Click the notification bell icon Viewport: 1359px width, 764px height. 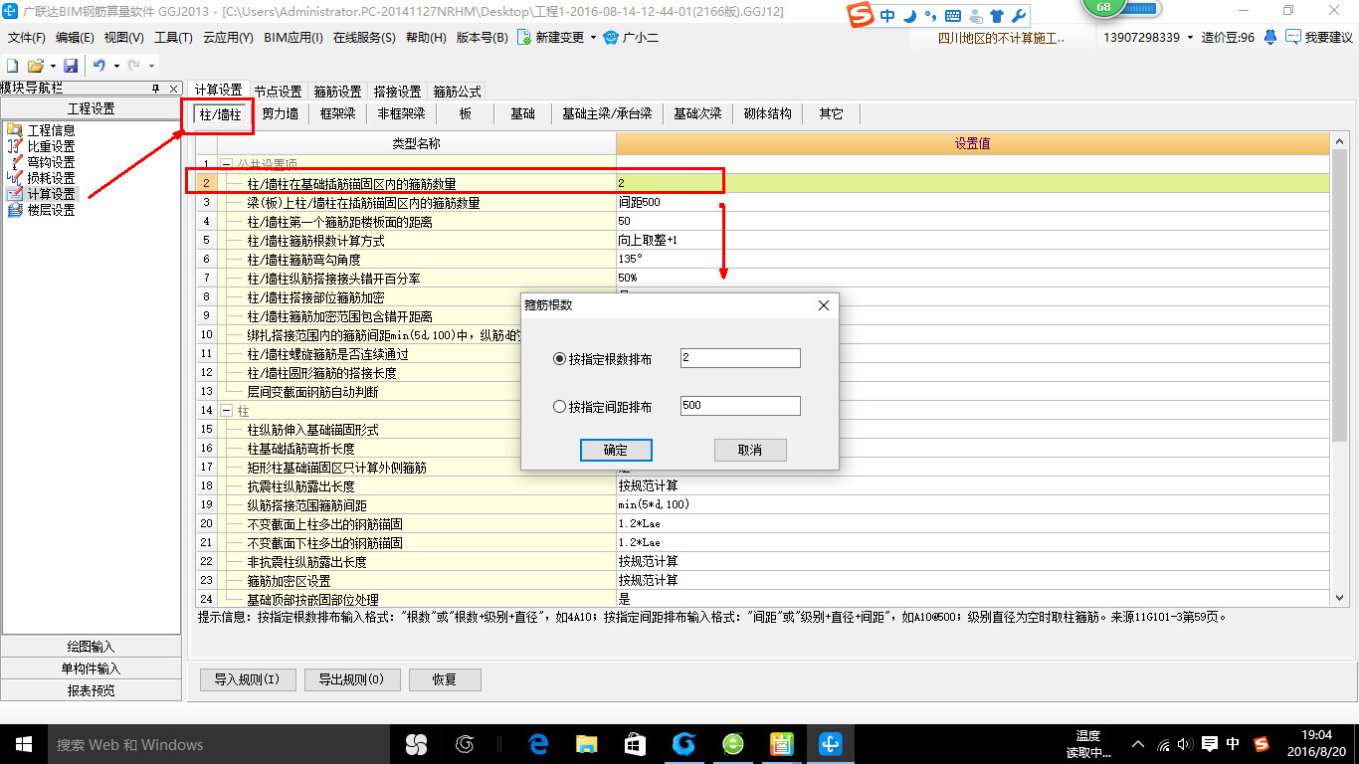click(x=1270, y=37)
